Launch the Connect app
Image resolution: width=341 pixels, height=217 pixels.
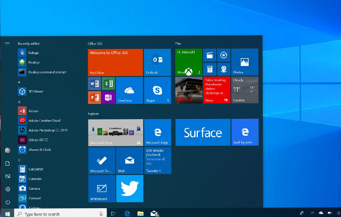[29, 198]
